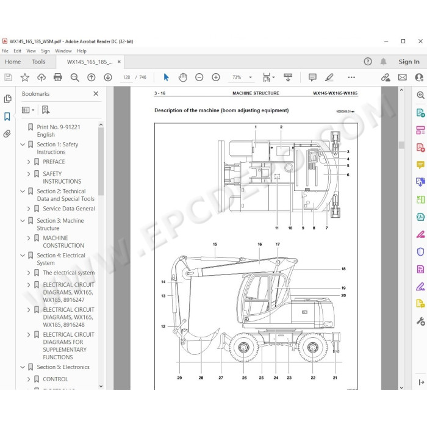Image resolution: width=427 pixels, height=427 pixels.
Task: Open attachments paperclip panel
Action: [7, 134]
